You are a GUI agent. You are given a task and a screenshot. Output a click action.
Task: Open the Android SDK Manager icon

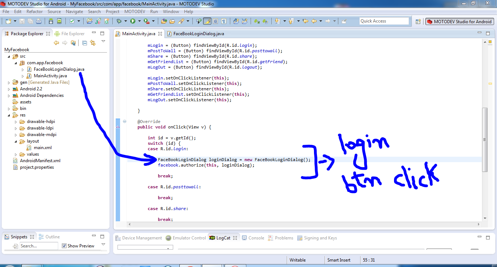pyautogui.click(x=51, y=21)
